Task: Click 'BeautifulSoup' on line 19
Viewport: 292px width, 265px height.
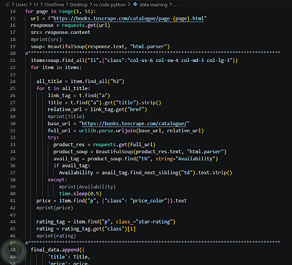Action: 66,47
